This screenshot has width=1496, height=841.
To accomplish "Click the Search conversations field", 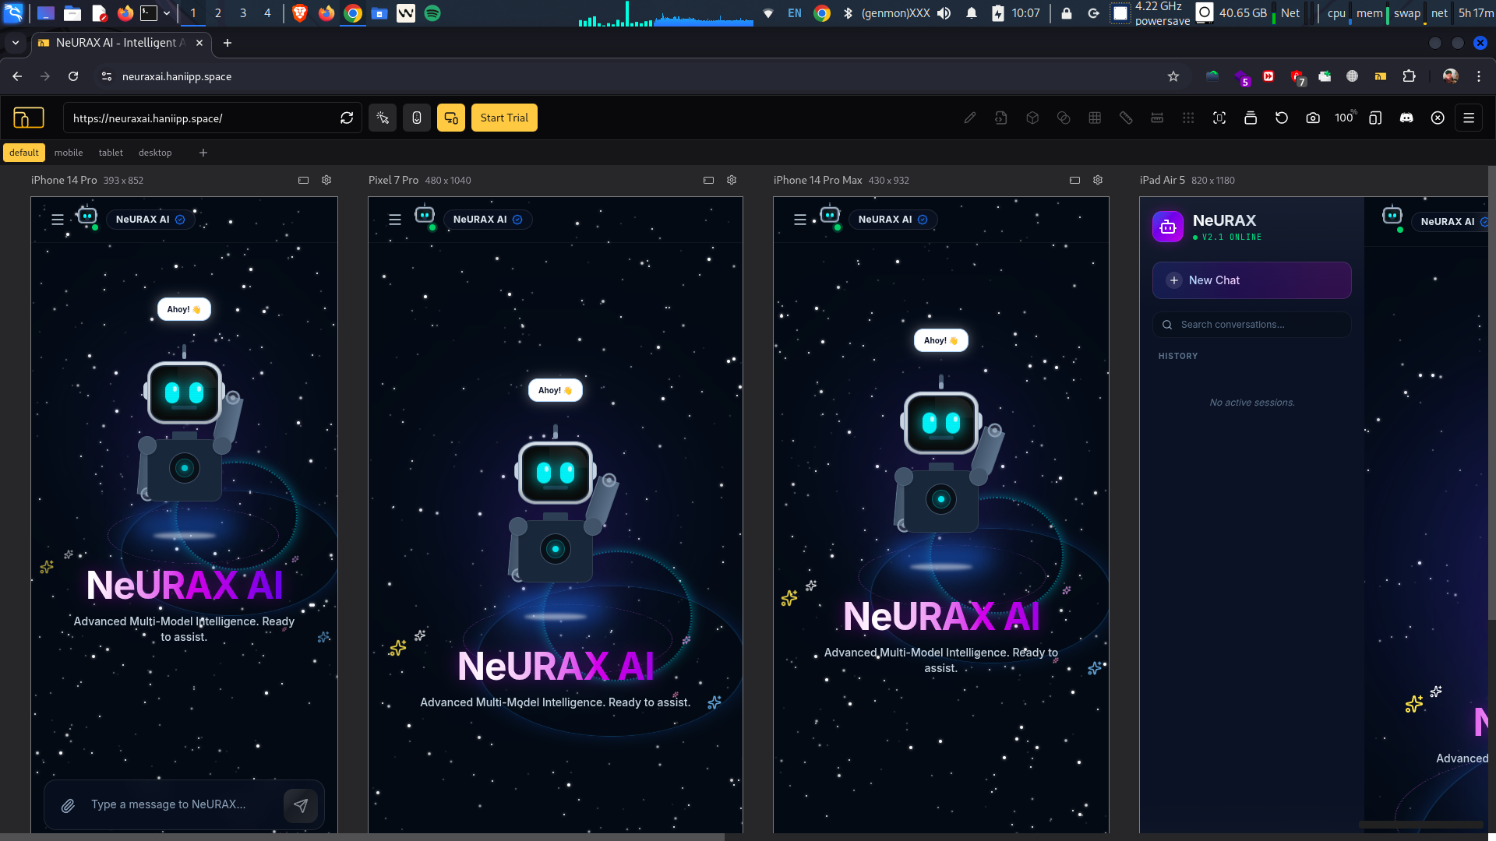I will (x=1251, y=325).
